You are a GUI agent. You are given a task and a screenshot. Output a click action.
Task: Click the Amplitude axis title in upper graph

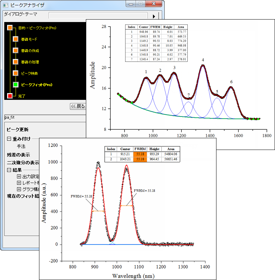click(x=92, y=75)
